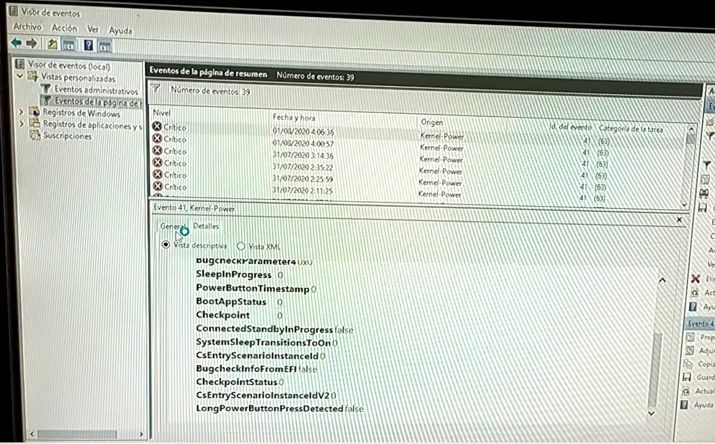Click the Evento 4 section header in actions pane
This screenshot has height=444, width=715.
pos(700,324)
